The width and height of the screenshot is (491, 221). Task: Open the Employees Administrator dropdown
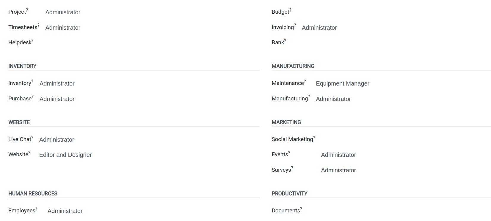pyautogui.click(x=154, y=211)
